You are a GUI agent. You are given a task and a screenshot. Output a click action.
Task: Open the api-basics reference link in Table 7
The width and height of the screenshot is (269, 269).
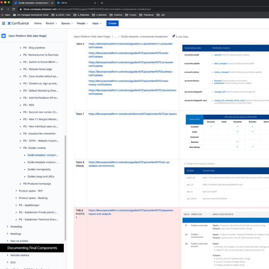pos(132,114)
